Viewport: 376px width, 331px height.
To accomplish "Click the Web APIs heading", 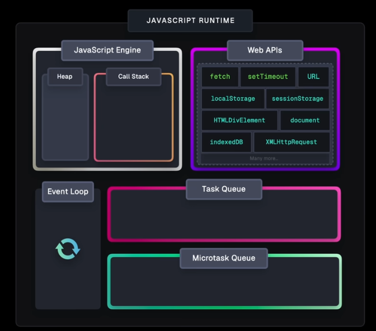I will click(265, 50).
